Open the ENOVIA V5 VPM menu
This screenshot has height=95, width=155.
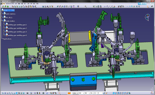click(x=10, y=4)
